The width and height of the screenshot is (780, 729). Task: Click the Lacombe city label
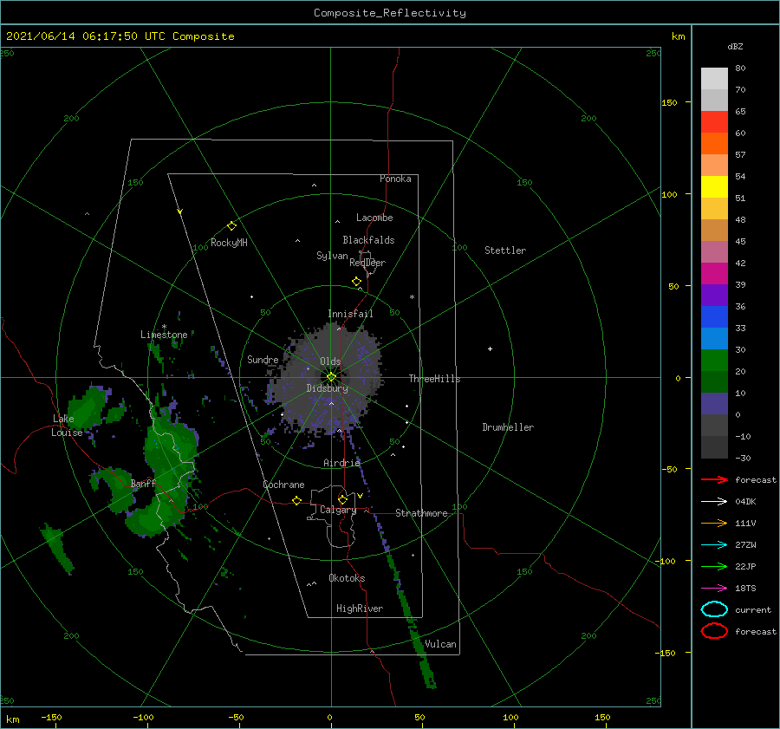pyautogui.click(x=374, y=218)
